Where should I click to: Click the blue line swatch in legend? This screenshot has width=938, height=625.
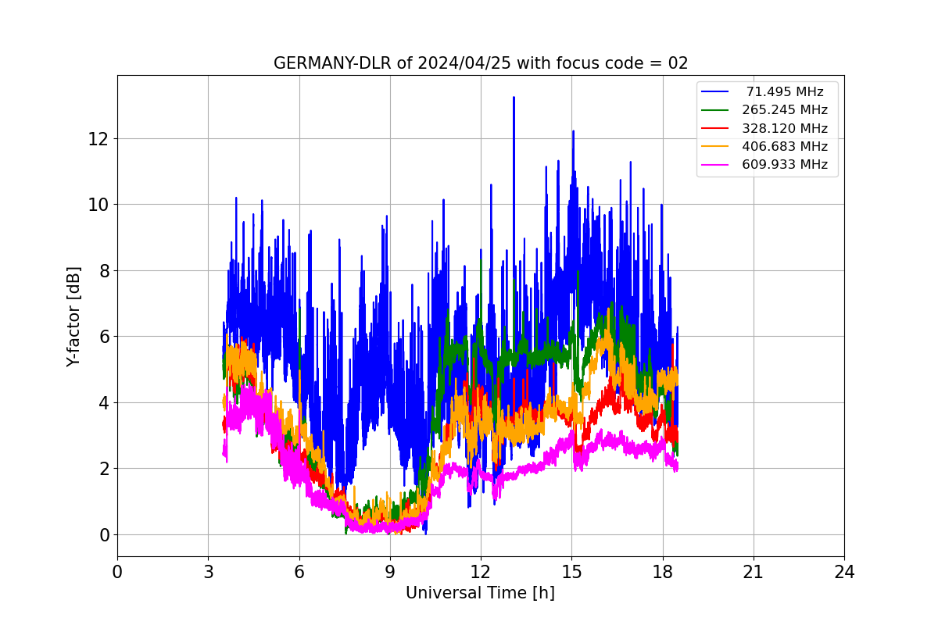click(715, 91)
